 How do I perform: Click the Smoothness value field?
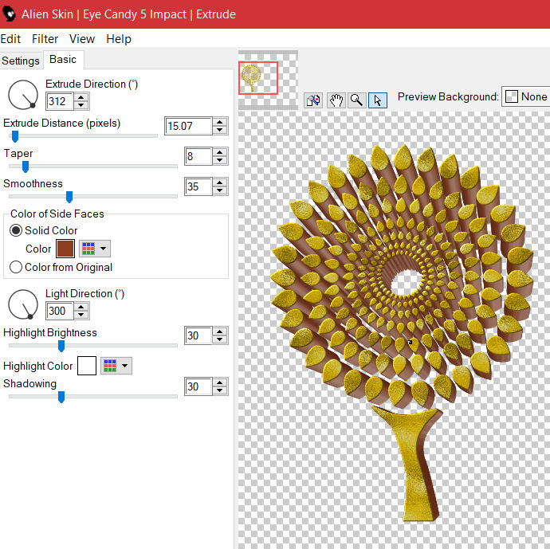(198, 186)
